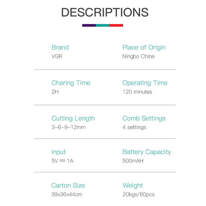This screenshot has width=206, height=206.
Task: Click the Operating Time label
Action: click(145, 83)
